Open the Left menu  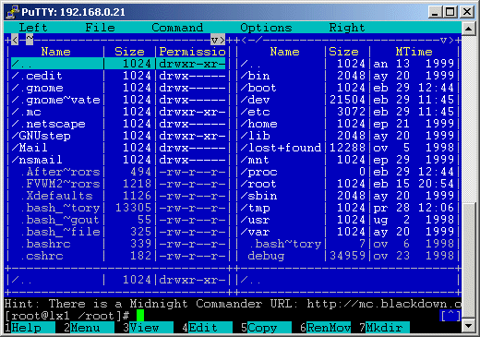pos(33,28)
